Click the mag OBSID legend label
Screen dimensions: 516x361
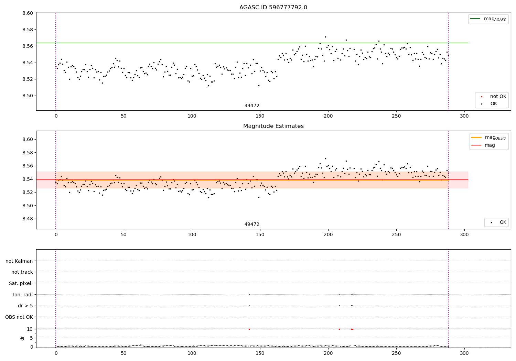pos(496,138)
